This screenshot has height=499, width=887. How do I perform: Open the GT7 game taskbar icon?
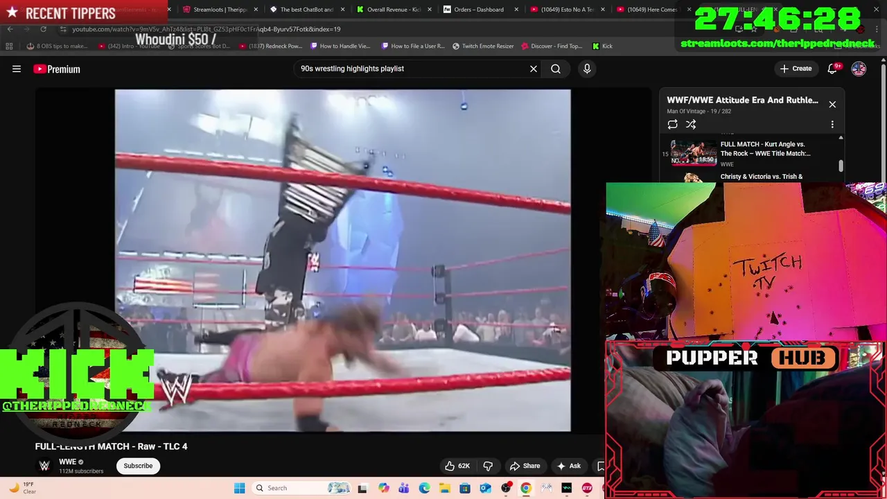pos(587,488)
